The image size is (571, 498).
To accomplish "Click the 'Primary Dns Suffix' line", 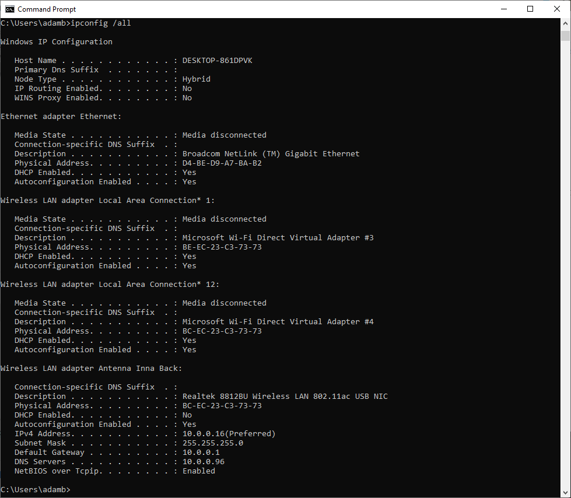I will (96, 70).
